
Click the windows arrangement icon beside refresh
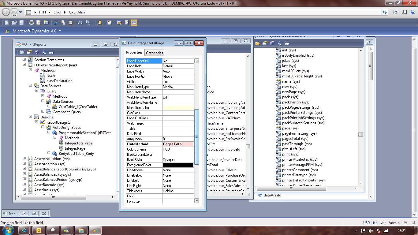point(396,12)
